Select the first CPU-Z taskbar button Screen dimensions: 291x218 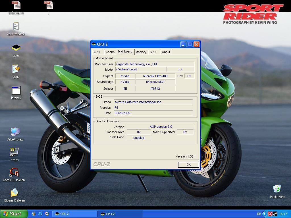point(75,214)
